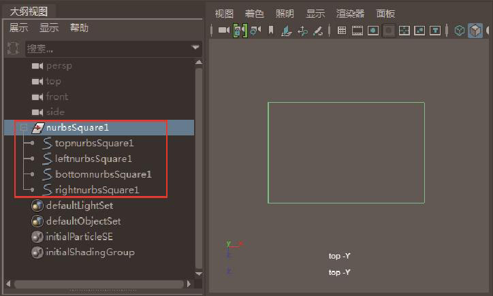
Task: Click the camera bookmark icon
Action: [x=271, y=31]
